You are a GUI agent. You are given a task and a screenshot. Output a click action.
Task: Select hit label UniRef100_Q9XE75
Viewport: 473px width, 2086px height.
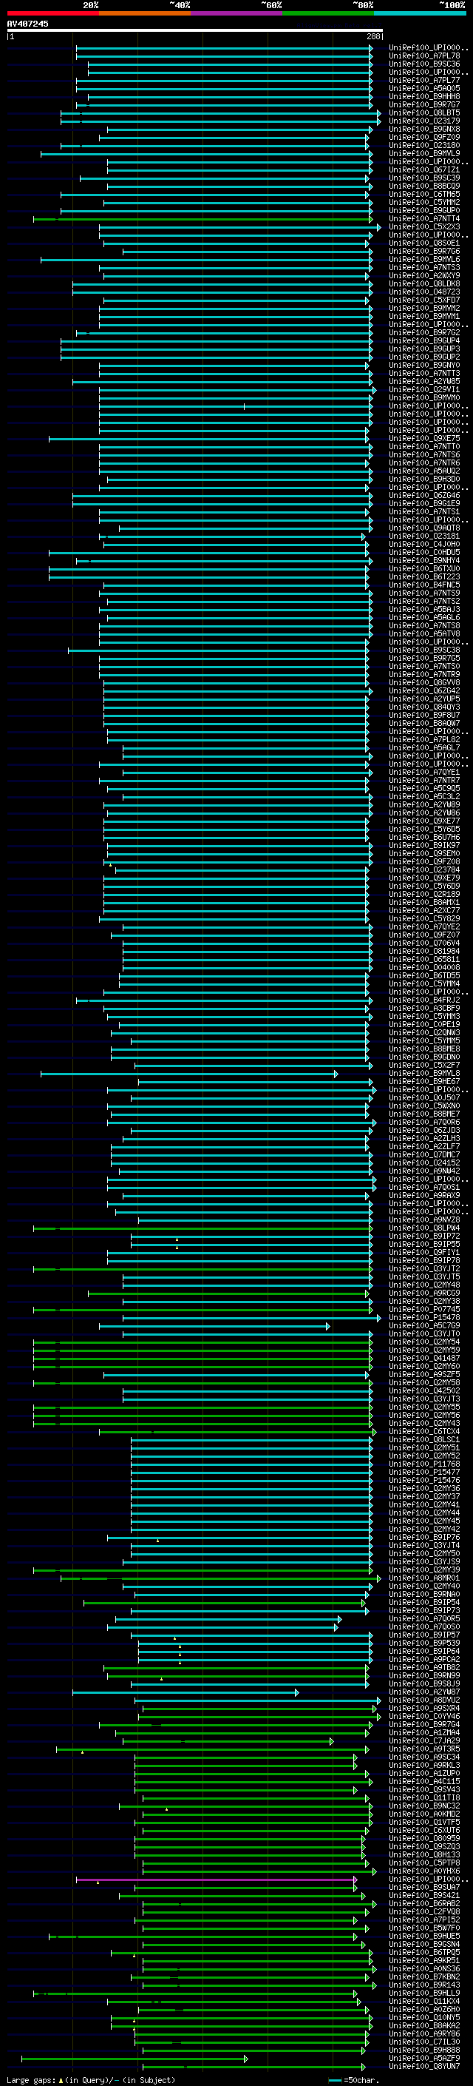pos(424,439)
